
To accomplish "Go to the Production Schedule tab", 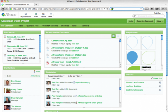I will tap(50, 26).
